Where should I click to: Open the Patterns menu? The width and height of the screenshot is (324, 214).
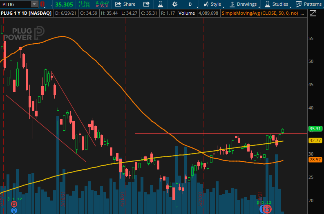[x=309, y=4]
